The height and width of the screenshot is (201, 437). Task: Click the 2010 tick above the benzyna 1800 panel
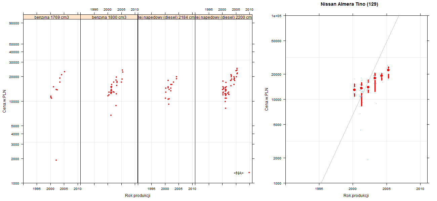tap(135, 9)
